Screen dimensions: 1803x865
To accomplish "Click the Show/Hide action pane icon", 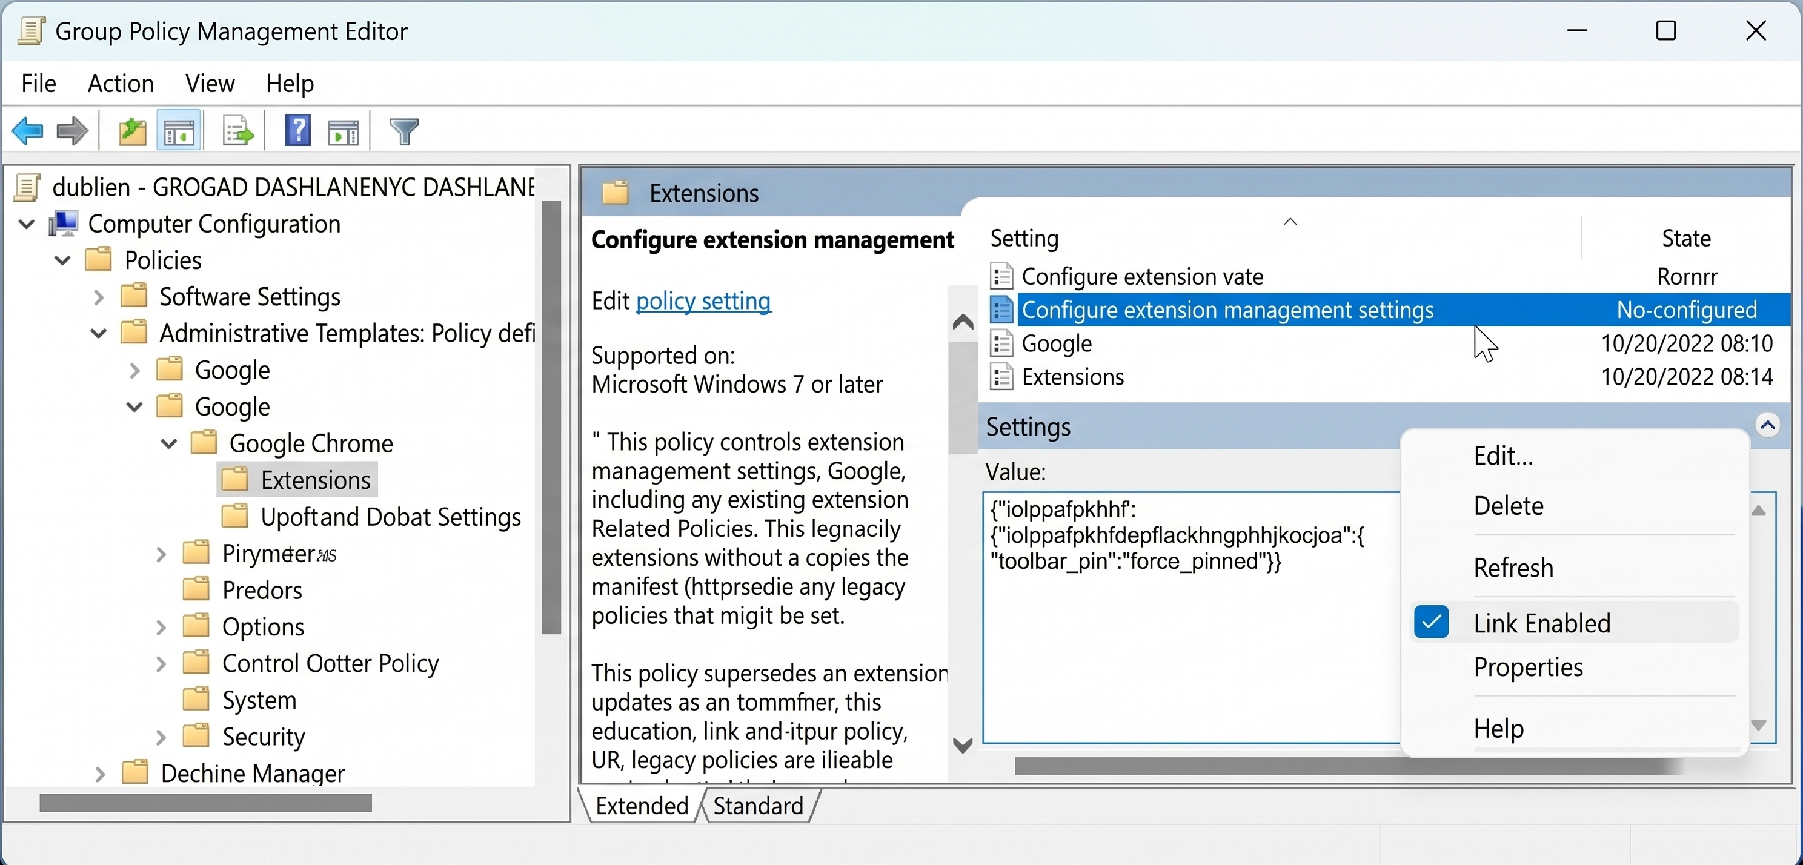I will point(343,131).
